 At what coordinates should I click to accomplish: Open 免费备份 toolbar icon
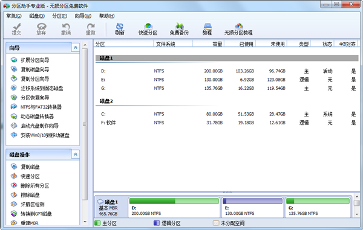179,29
